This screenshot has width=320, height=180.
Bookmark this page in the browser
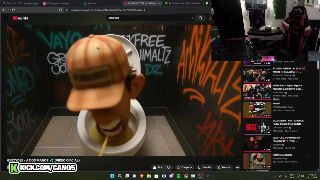60,10
